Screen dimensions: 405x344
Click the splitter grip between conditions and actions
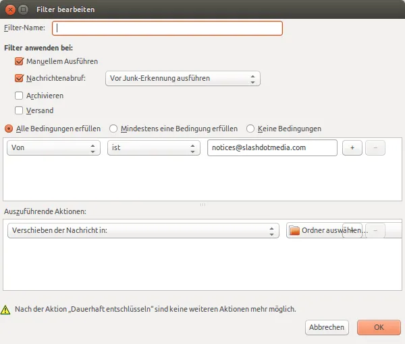[x=202, y=205]
